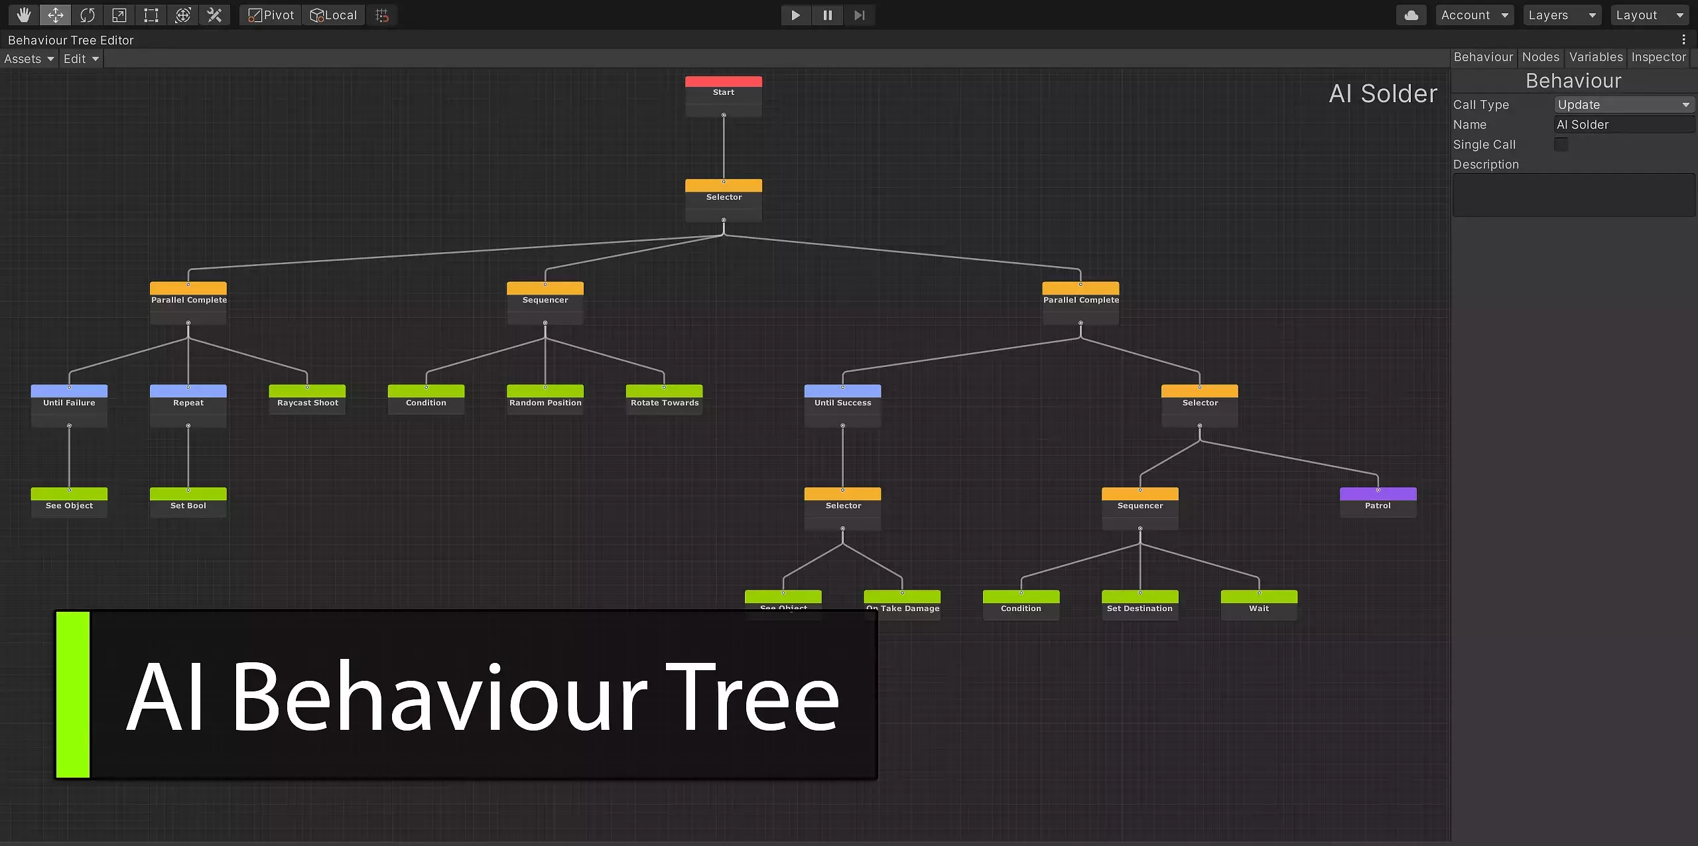Click the cloud services icon
The image size is (1698, 846).
pyautogui.click(x=1411, y=15)
